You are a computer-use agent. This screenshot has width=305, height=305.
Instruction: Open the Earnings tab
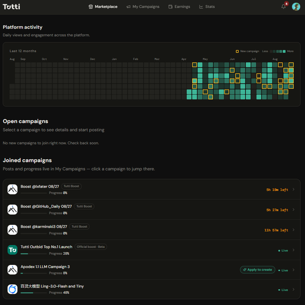[179, 7]
